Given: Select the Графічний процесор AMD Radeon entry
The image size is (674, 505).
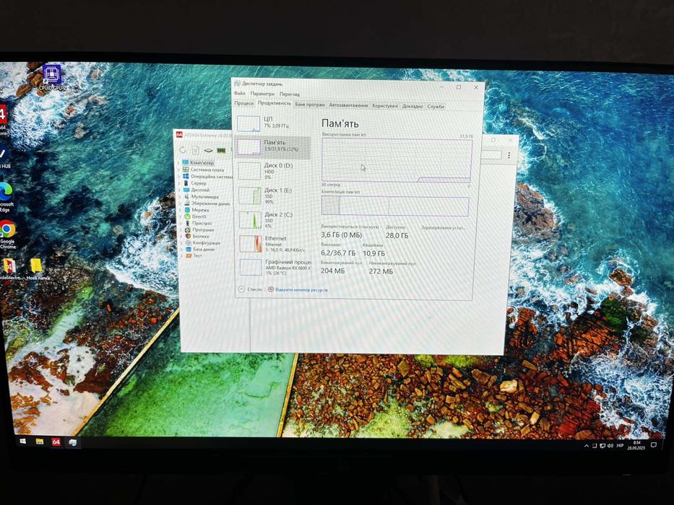Looking at the screenshot, I should click(x=275, y=267).
